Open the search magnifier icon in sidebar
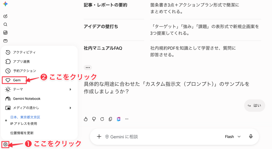This screenshot has height=149, width=272. click(5, 24)
